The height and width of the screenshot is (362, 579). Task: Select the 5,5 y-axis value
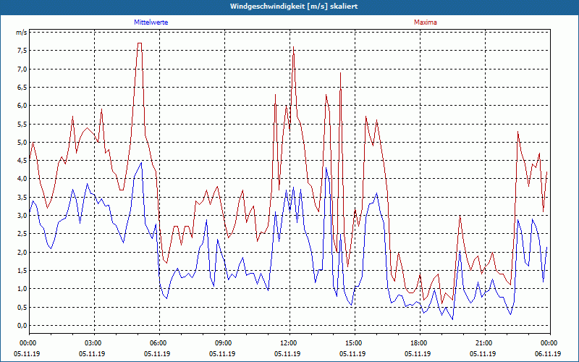pos(22,124)
